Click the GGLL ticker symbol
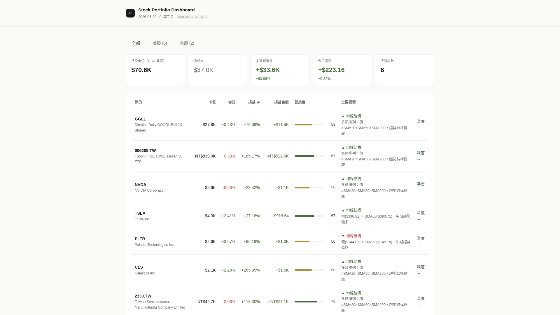The width and height of the screenshot is (560, 315). [x=140, y=119]
